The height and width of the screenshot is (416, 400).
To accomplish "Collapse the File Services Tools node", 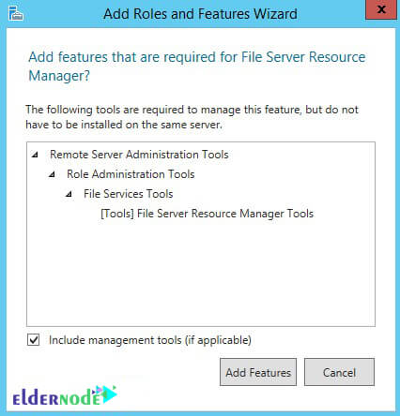I will (x=69, y=194).
